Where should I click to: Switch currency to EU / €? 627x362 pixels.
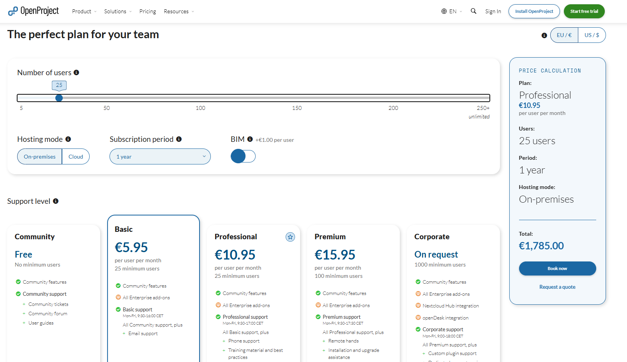(564, 35)
